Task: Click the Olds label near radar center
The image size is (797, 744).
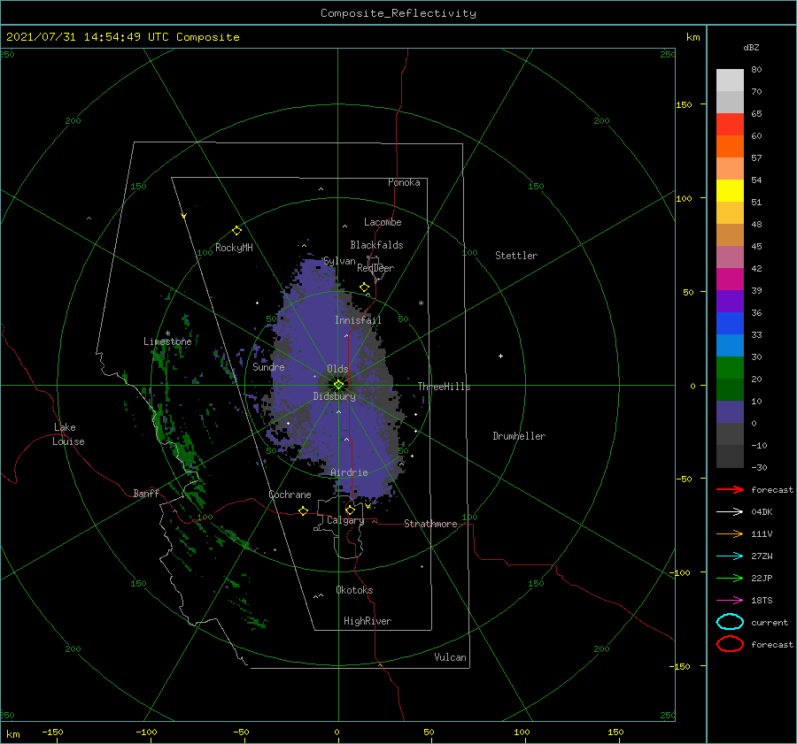Action: 337,369
